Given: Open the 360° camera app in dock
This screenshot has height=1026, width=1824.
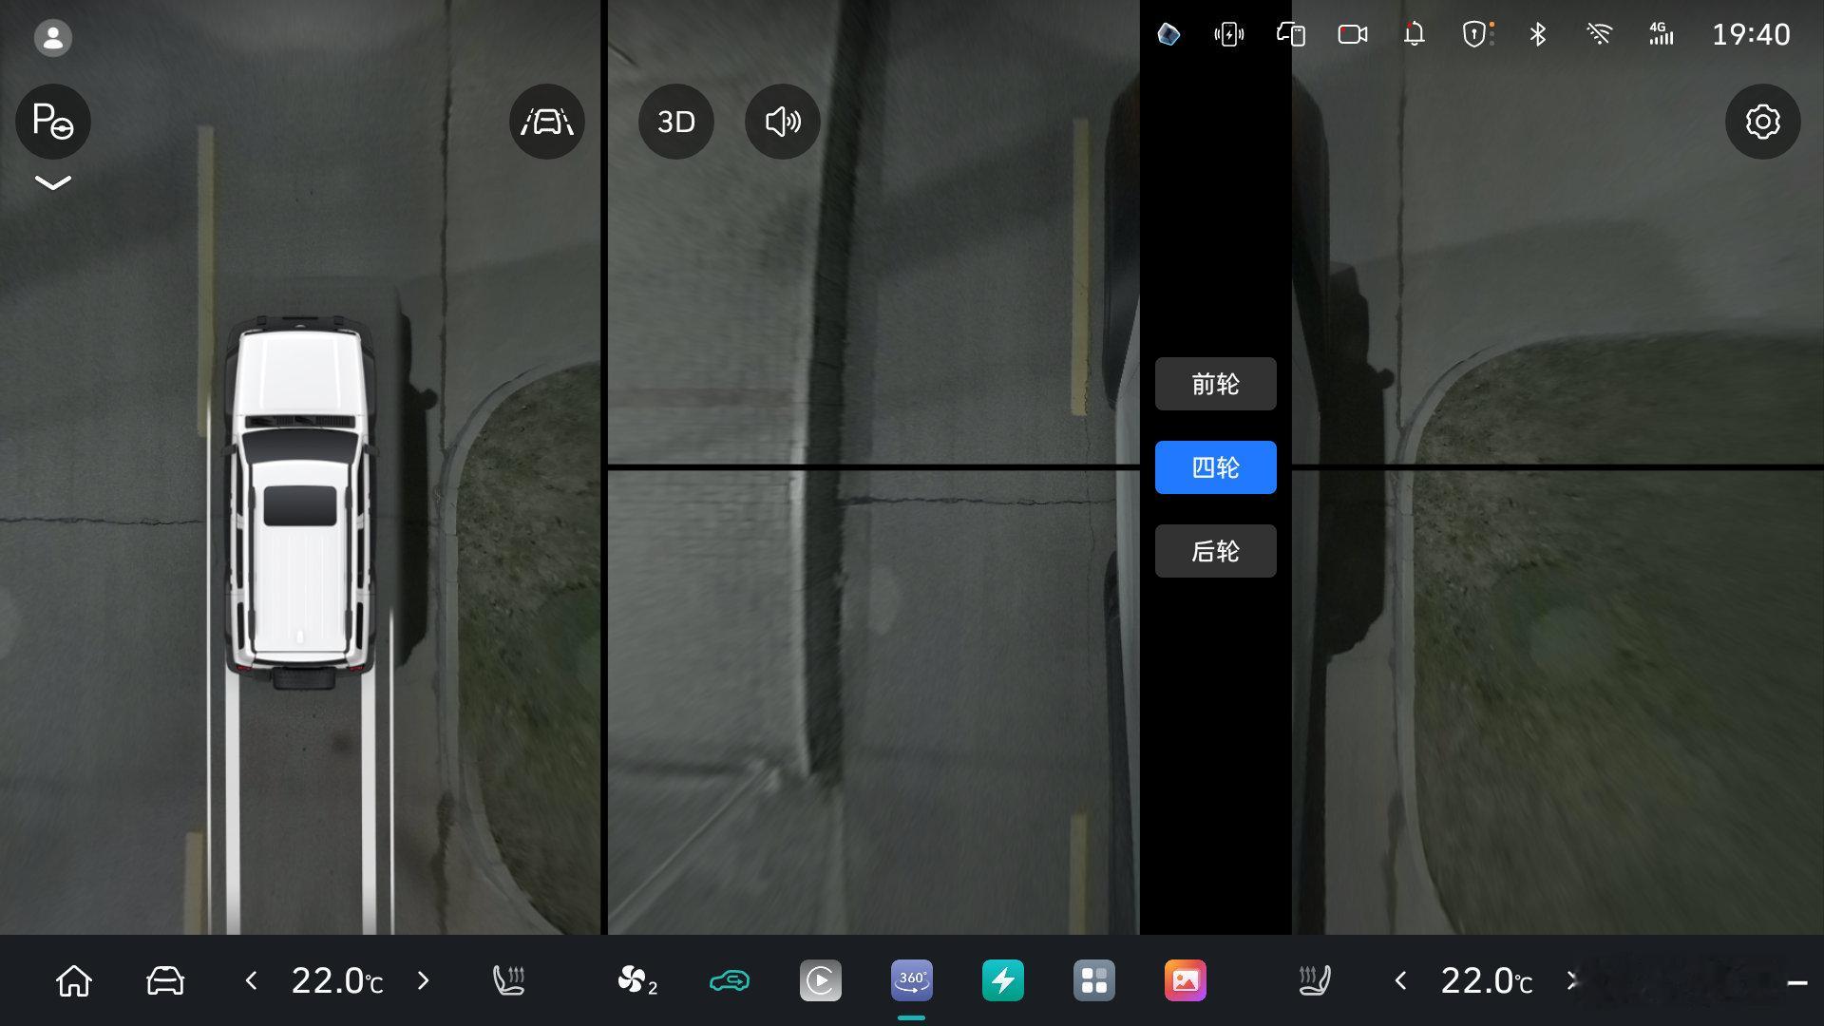Looking at the screenshot, I should tap(911, 980).
